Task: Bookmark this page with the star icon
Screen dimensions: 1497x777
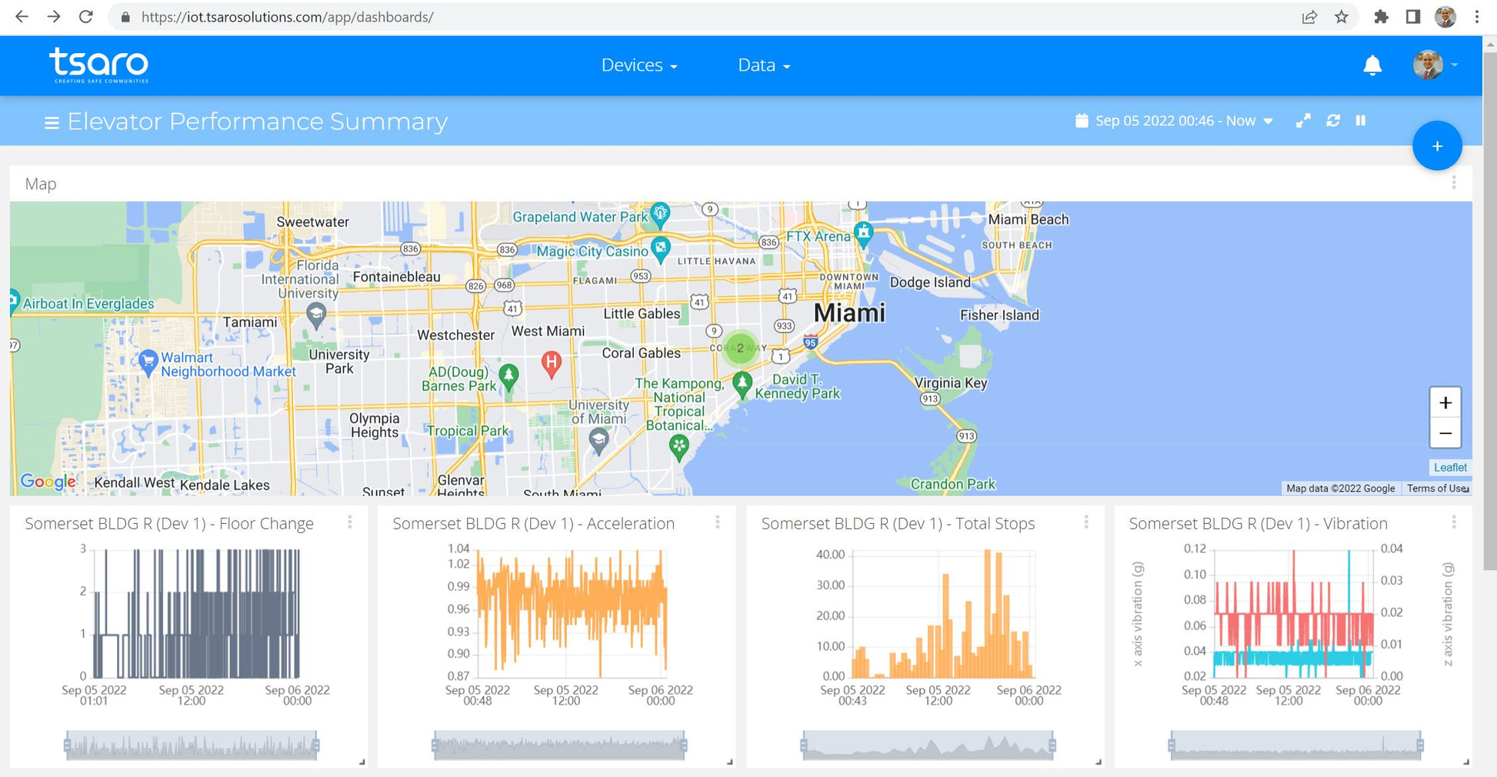Action: point(1342,17)
